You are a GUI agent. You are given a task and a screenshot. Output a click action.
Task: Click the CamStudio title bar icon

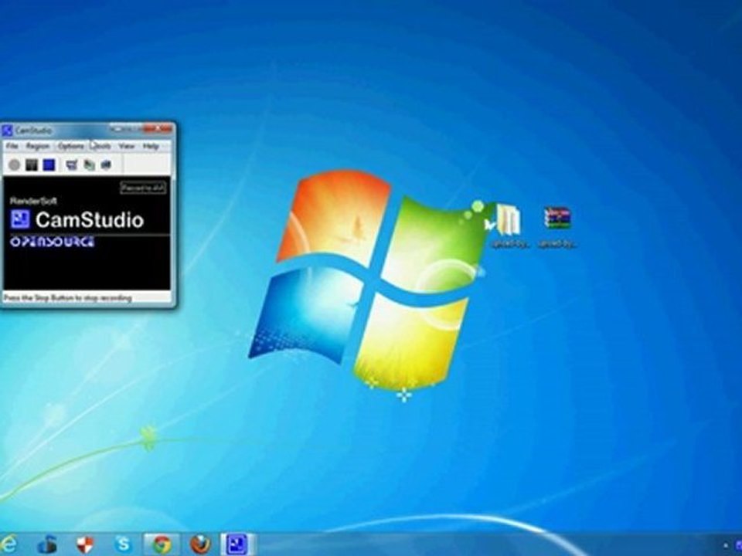pyautogui.click(x=7, y=130)
